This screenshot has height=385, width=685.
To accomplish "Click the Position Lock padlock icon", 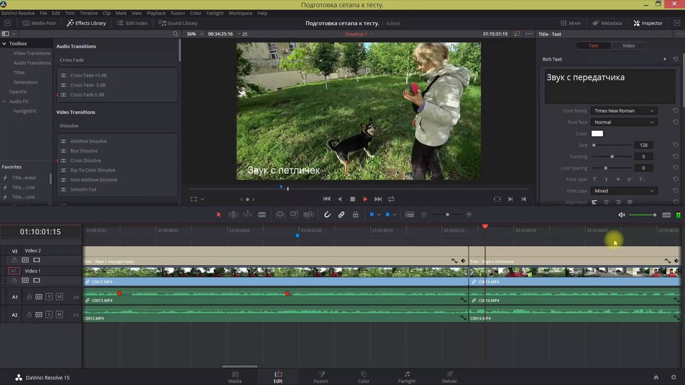I will [355, 215].
